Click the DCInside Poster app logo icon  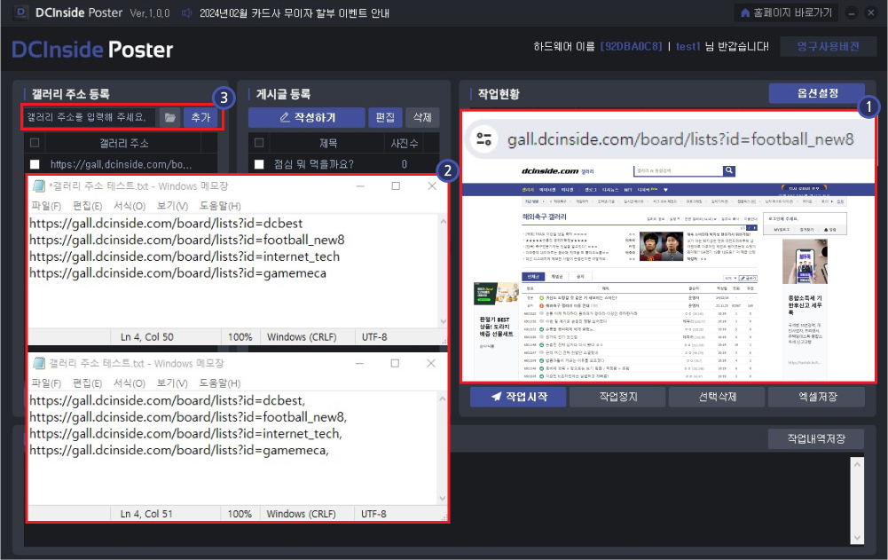(21, 12)
